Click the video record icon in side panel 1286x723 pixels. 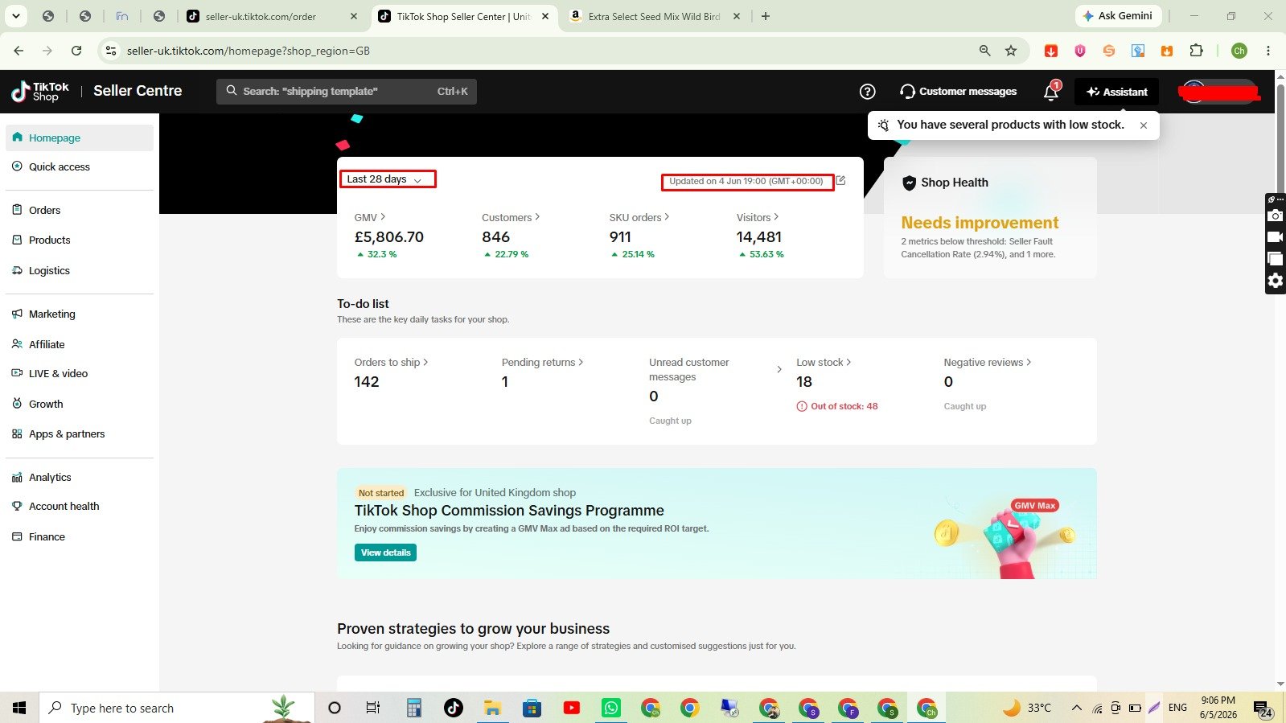[1275, 237]
